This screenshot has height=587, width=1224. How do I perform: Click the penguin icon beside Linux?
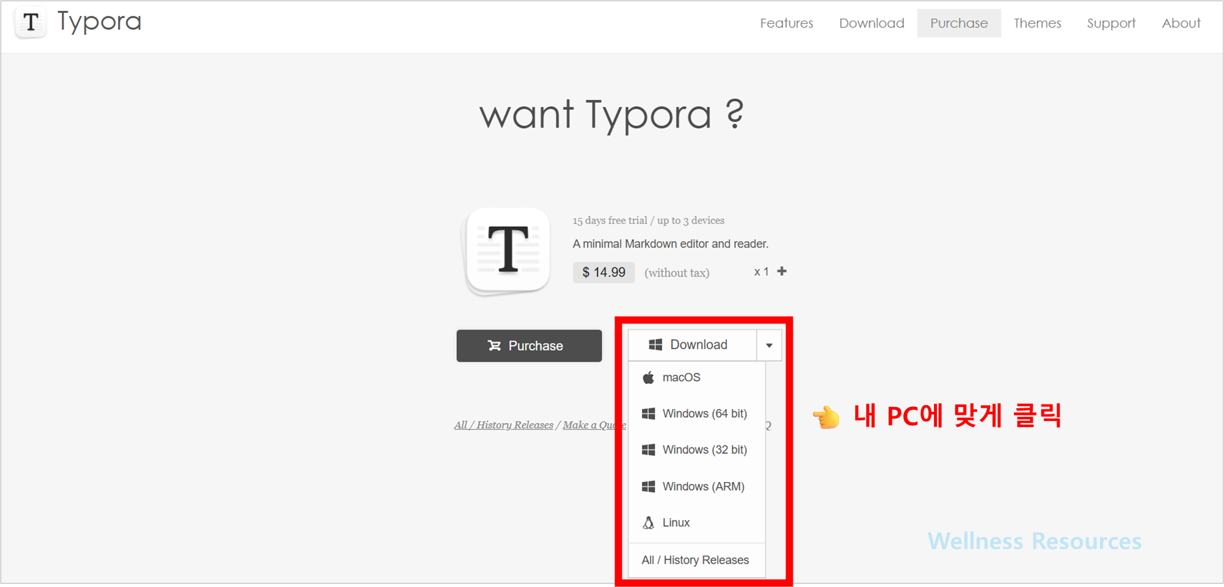(649, 522)
